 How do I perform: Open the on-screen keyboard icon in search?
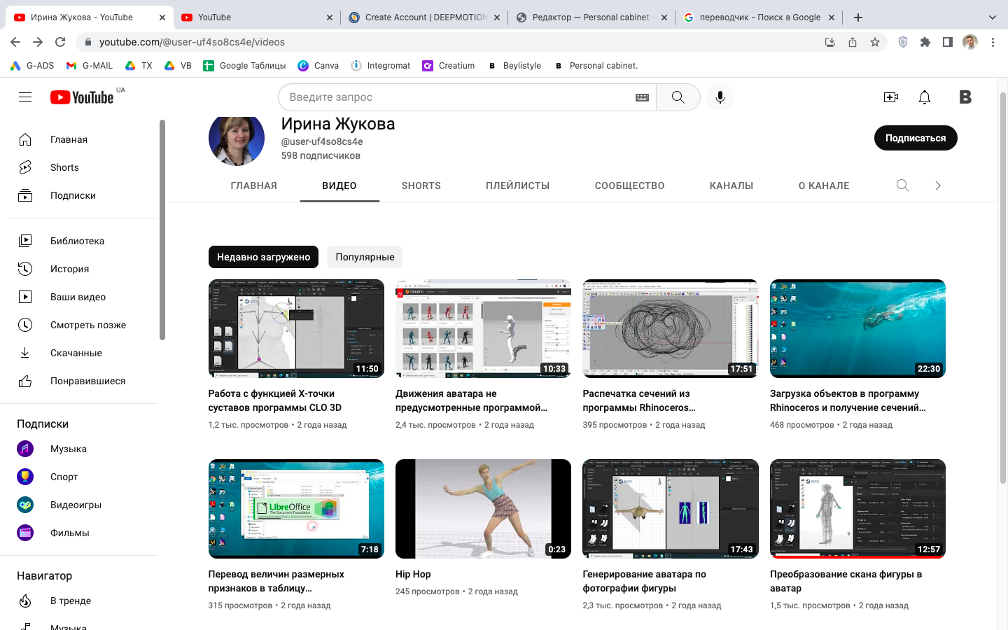click(x=642, y=97)
